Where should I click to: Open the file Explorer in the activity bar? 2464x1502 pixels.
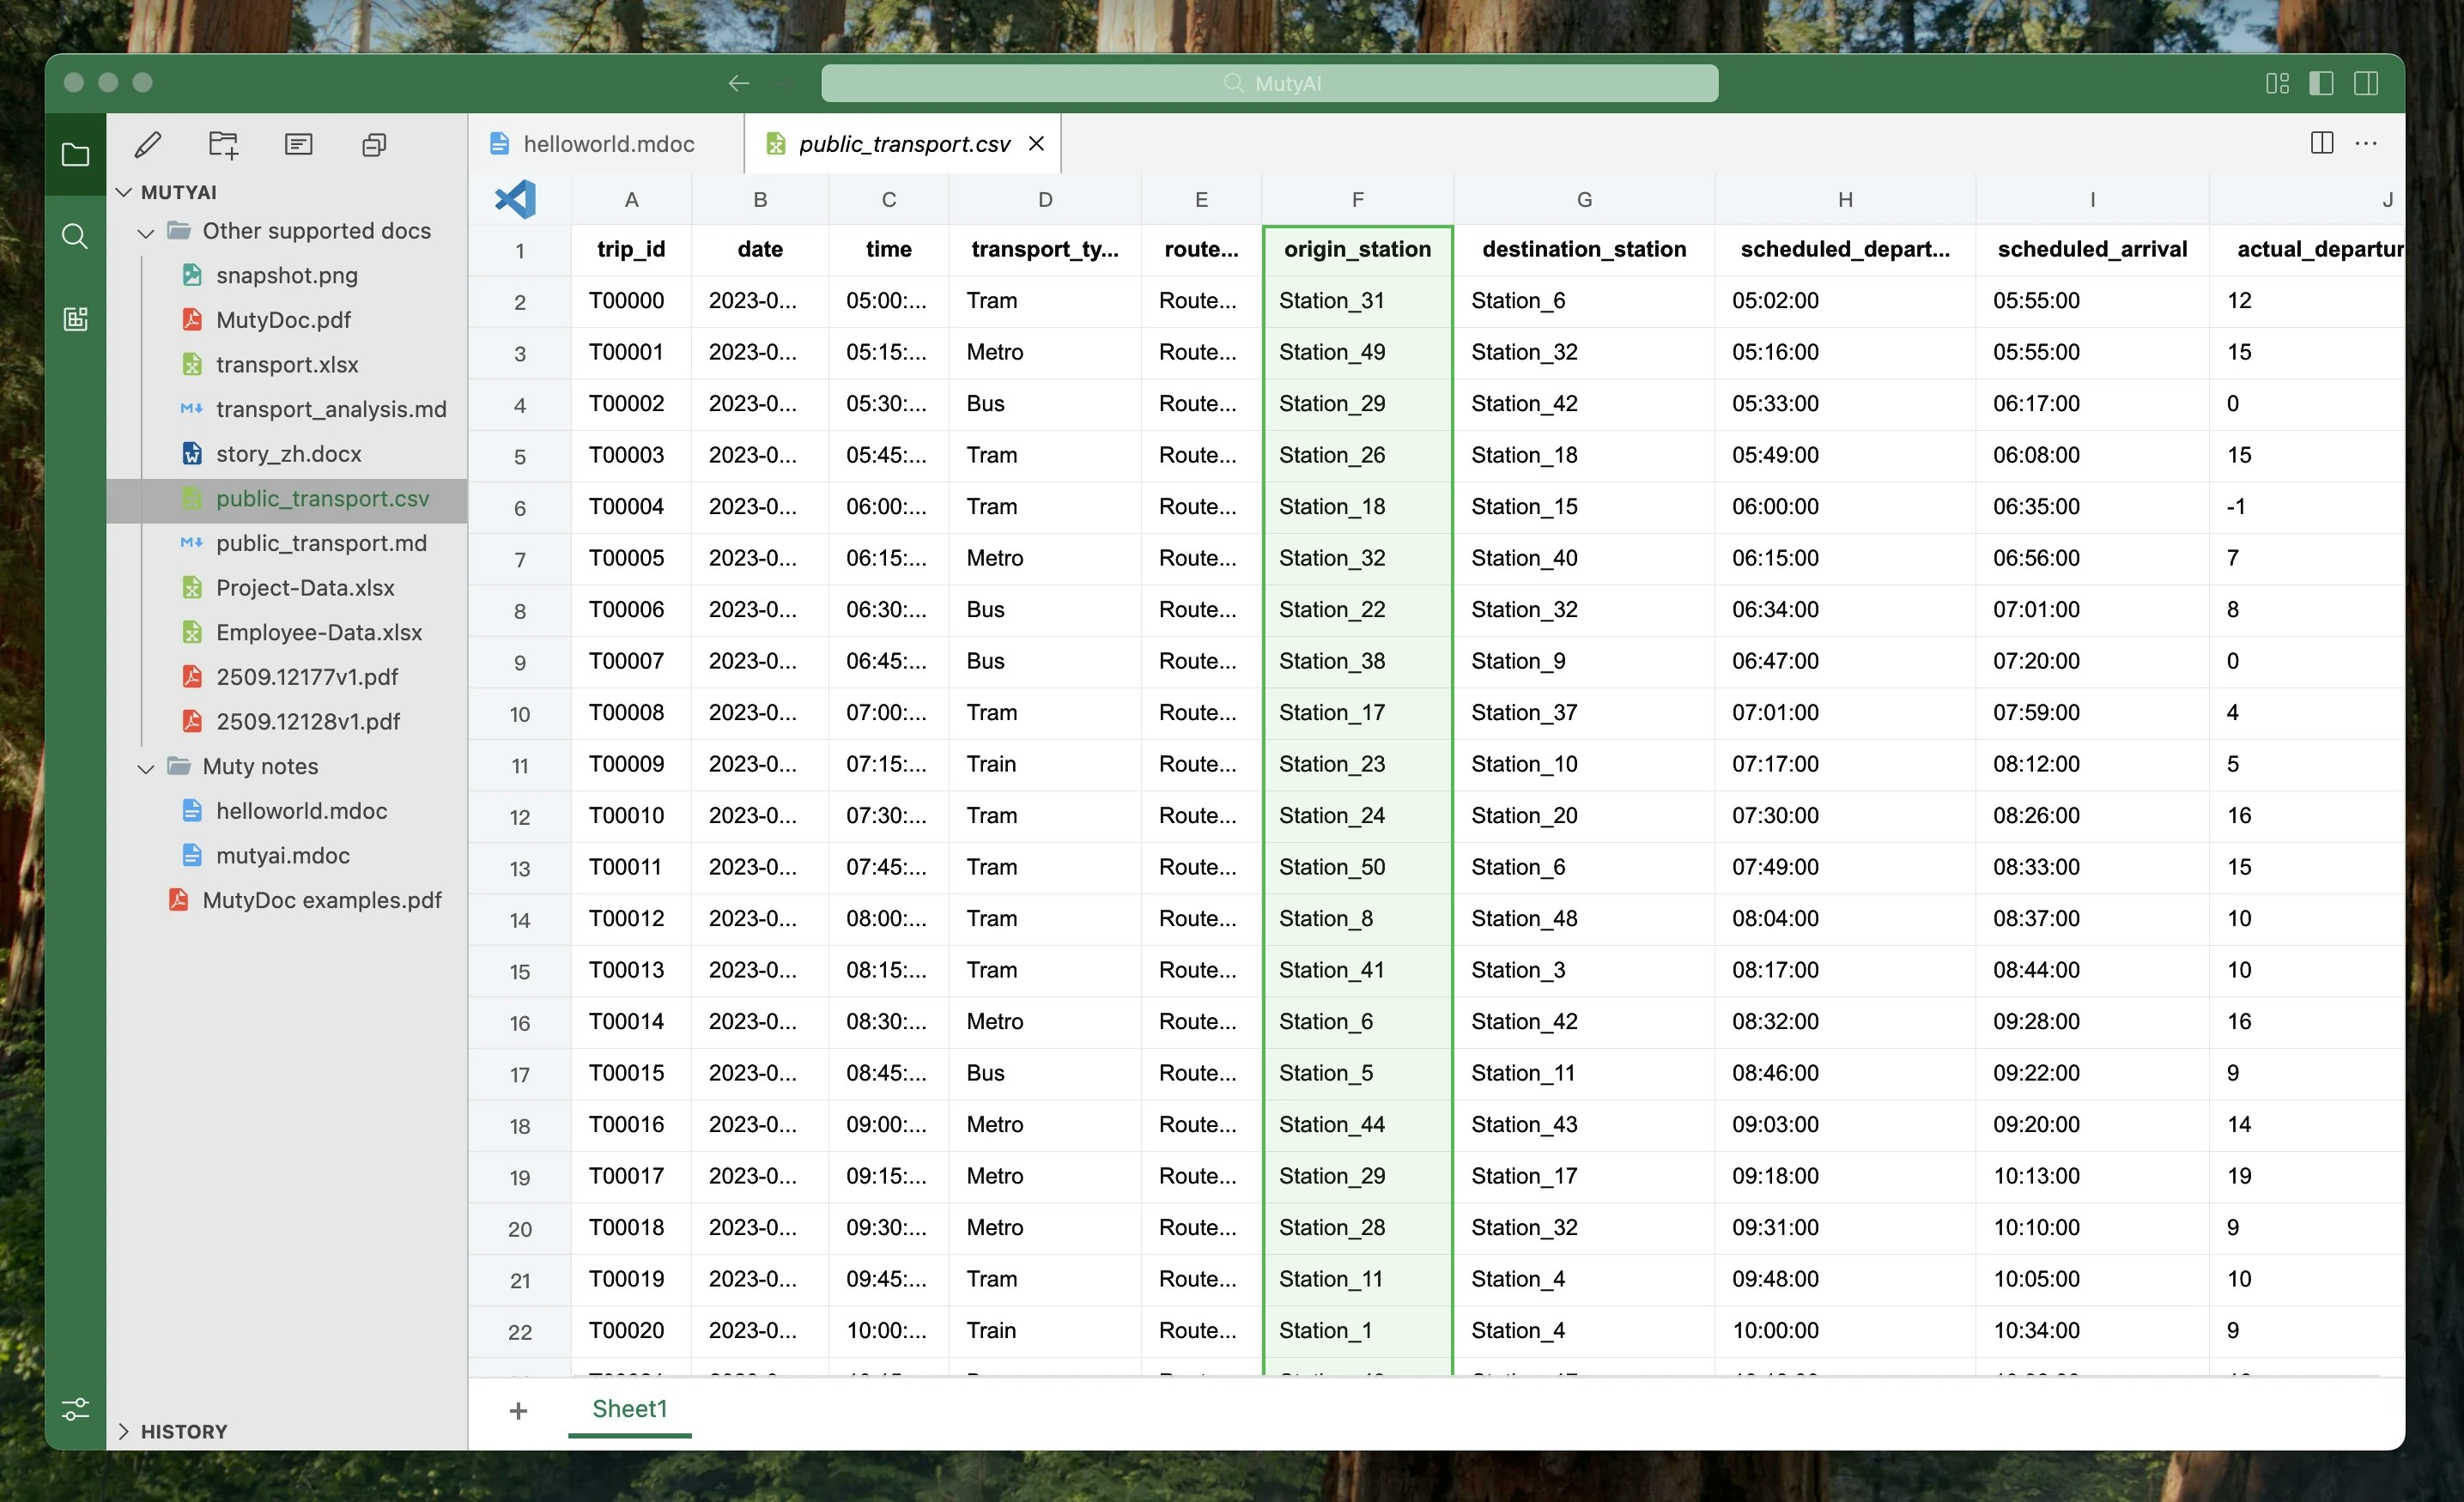click(76, 155)
